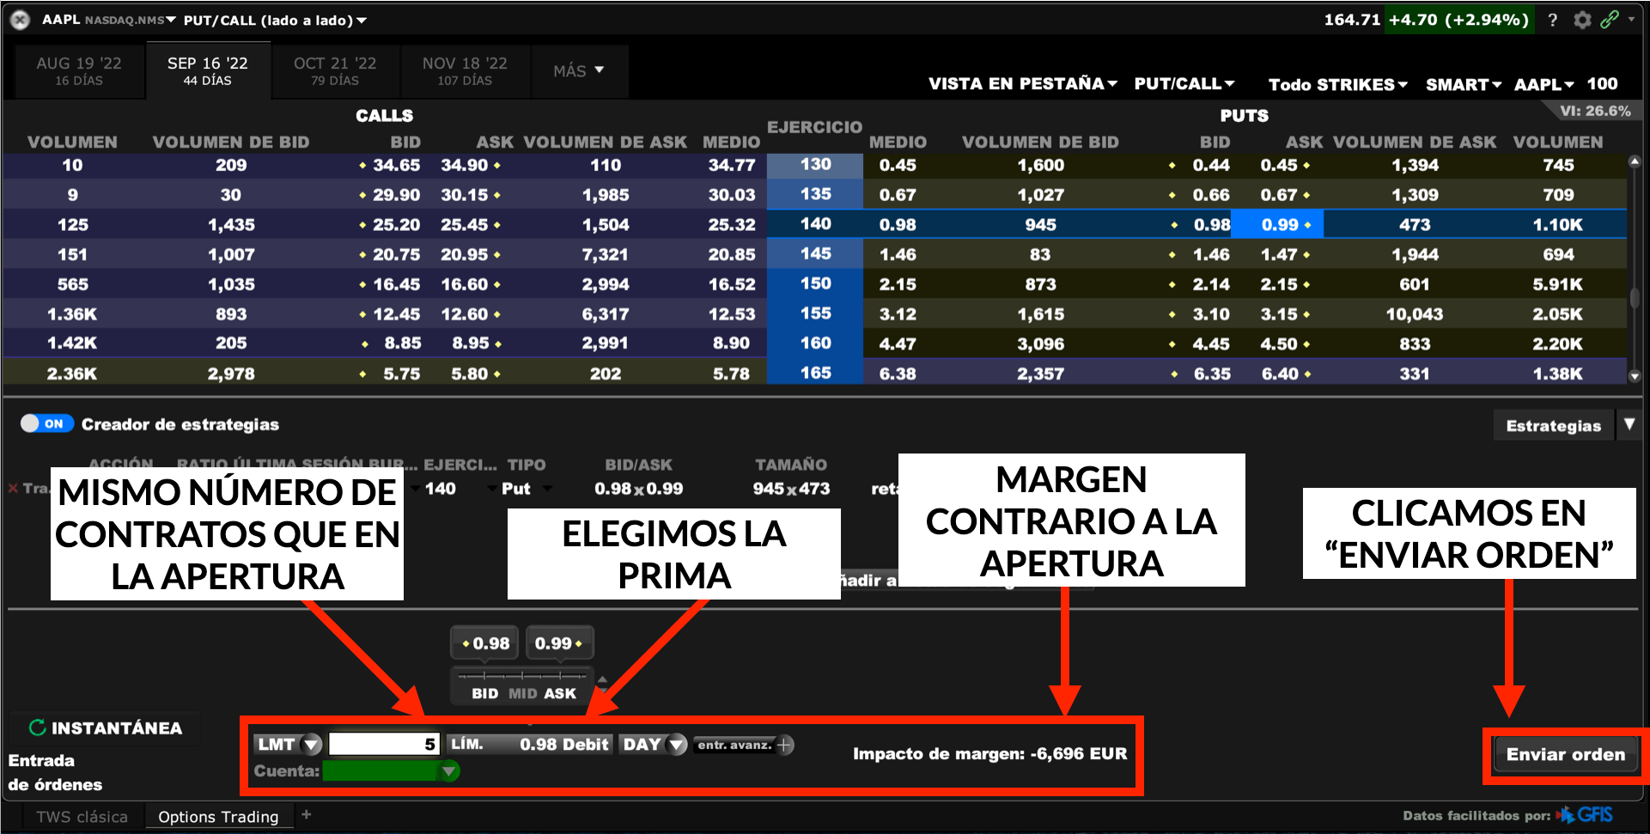Screen dimensions: 1650x834
Task: Click VI: 26.6% indicator
Action: click(1595, 111)
